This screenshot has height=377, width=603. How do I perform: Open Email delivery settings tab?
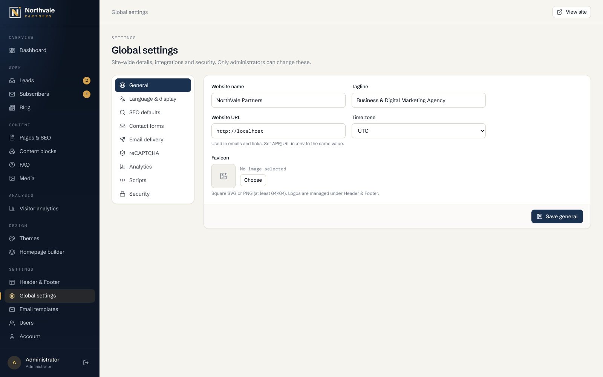coord(153,139)
